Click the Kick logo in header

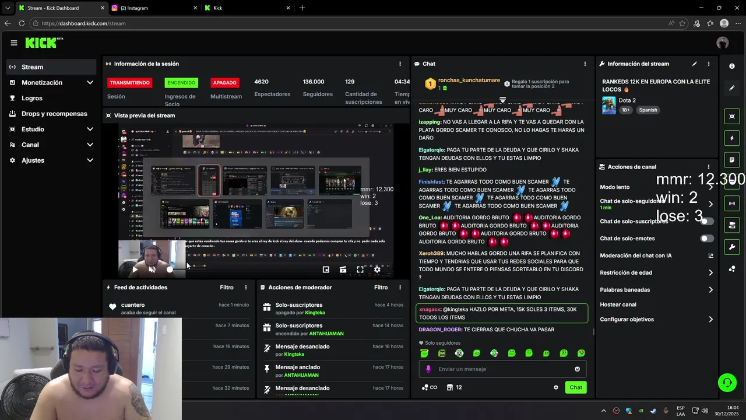tap(44, 43)
